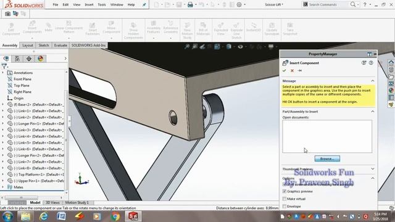Click the search magnifier icon
Viewport: 395px width, 222px height.
click(353, 4)
